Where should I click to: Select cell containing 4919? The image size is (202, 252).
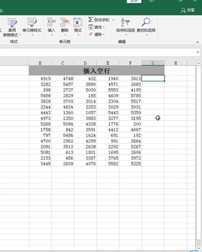click(x=40, y=79)
